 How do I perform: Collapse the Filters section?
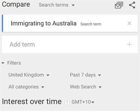[x=3, y=63]
